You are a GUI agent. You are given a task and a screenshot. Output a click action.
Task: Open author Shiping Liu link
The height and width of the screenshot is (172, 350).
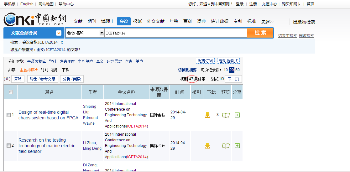tap(90, 109)
